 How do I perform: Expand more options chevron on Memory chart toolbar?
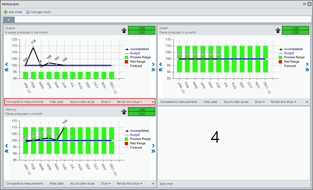153,183
